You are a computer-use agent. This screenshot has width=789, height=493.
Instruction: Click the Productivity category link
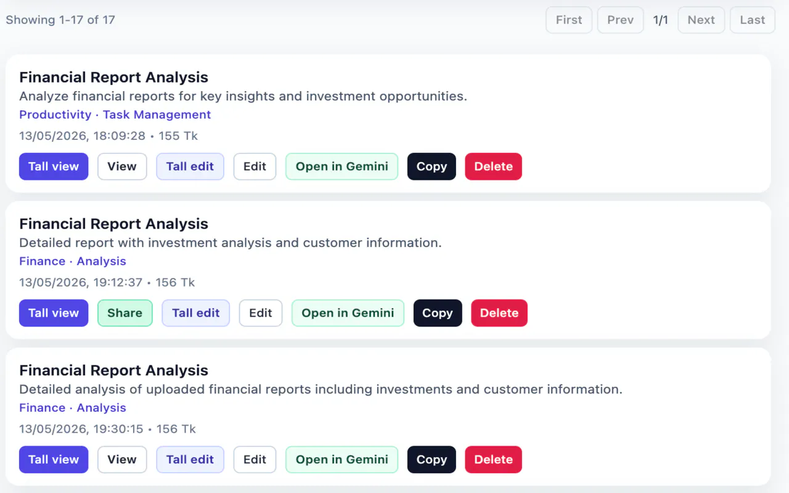coord(55,115)
